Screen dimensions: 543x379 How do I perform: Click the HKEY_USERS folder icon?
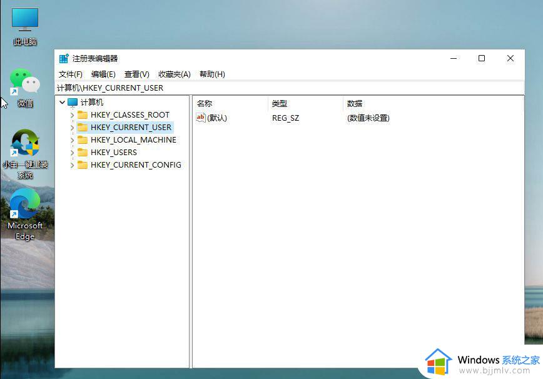[83, 153]
